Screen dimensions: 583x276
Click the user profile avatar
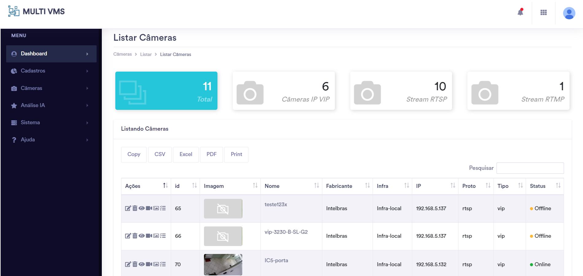[569, 13]
